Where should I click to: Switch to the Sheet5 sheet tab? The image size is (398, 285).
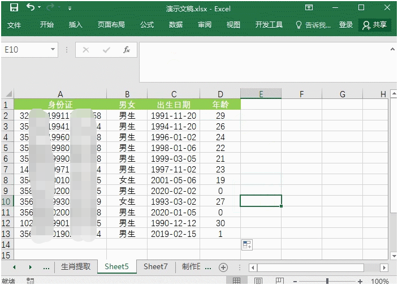coord(116,267)
